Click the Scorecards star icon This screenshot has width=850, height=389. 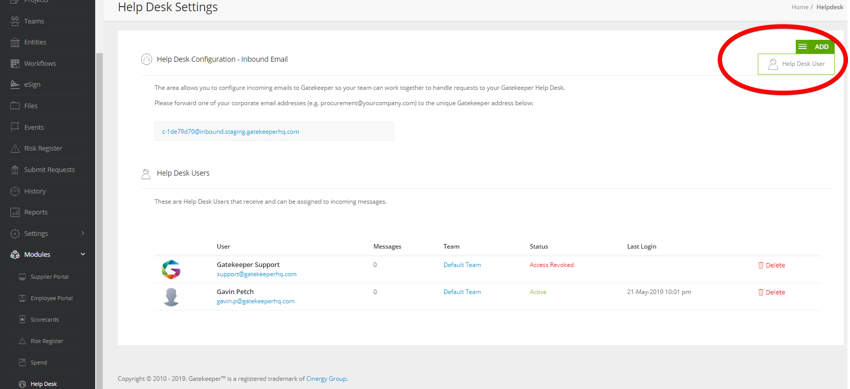[x=22, y=320]
